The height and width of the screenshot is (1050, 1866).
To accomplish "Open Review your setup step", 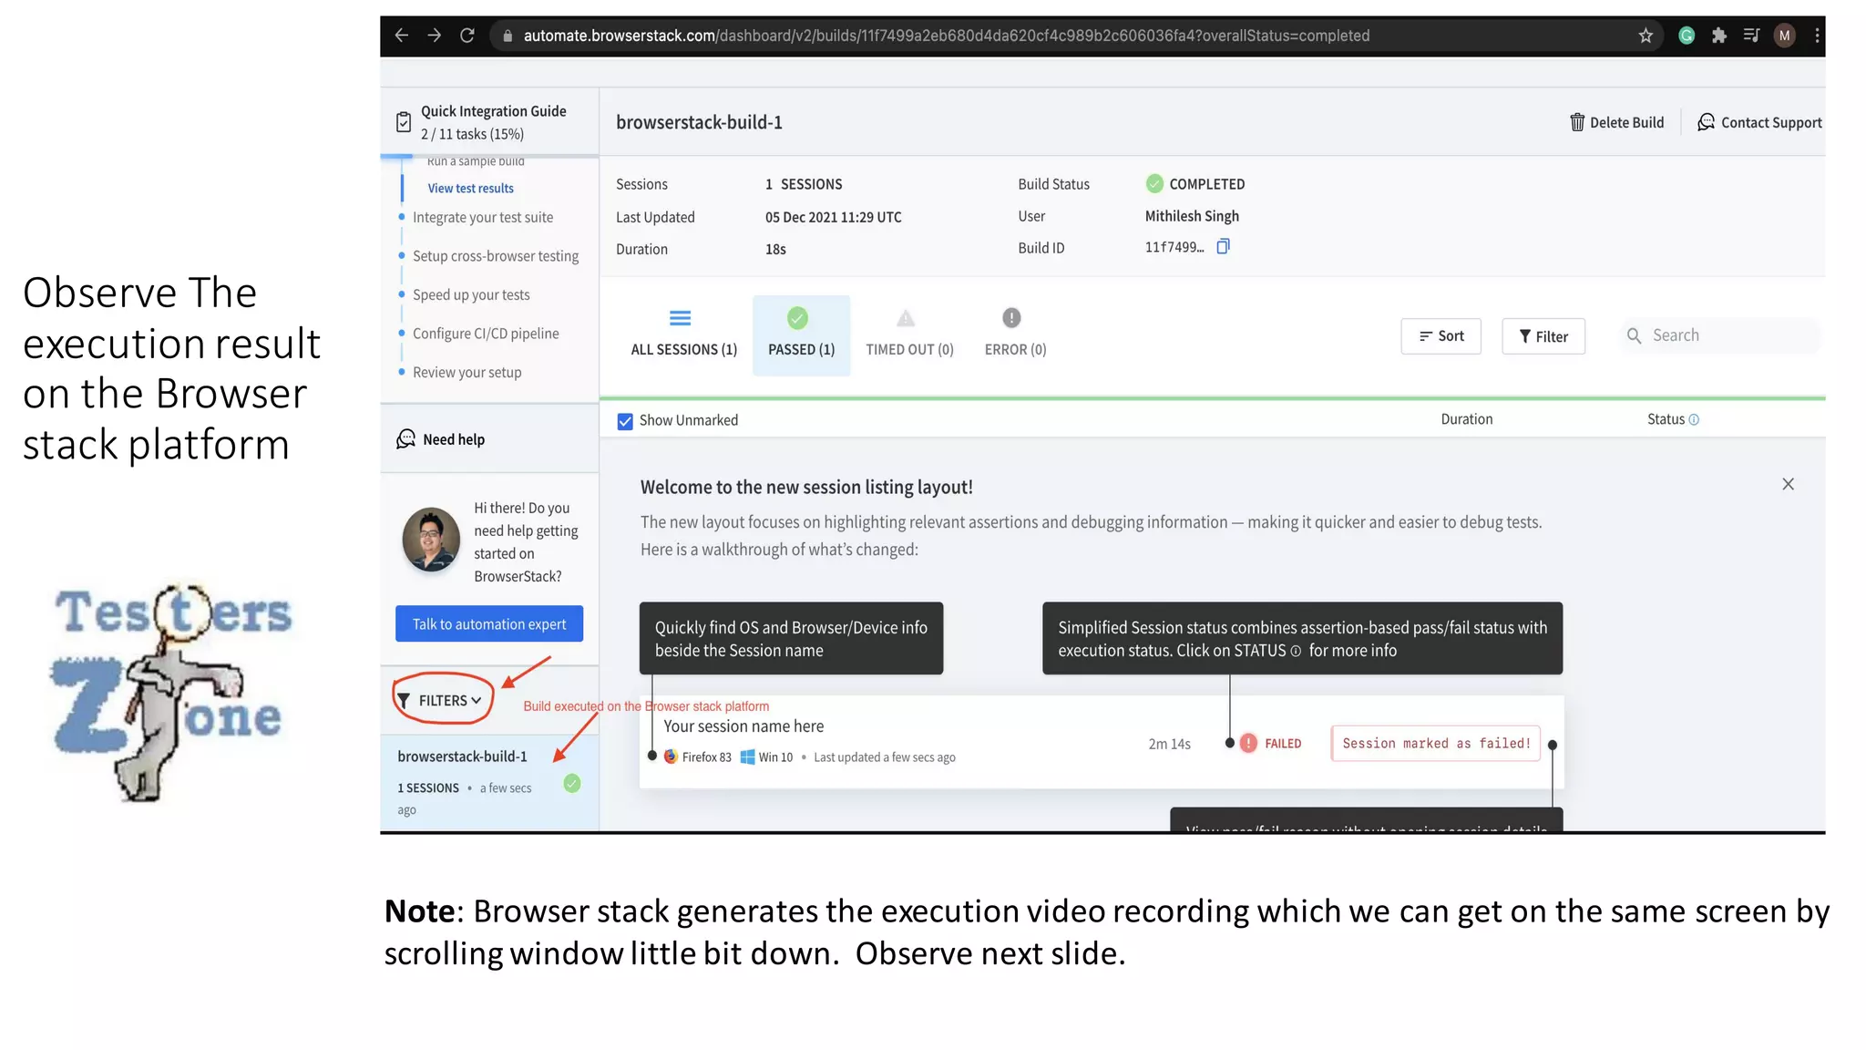I will [x=466, y=373].
